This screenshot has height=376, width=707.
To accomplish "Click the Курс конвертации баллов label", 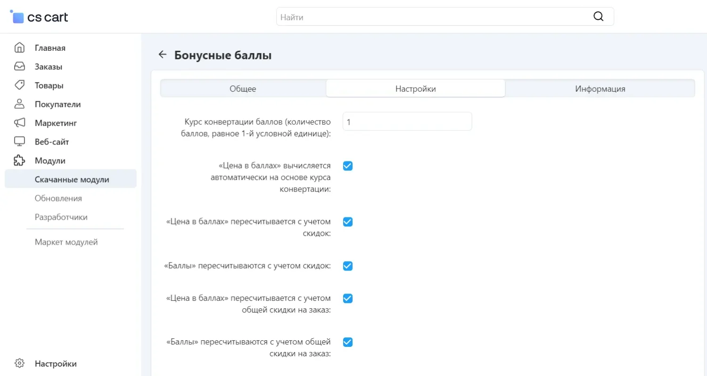I will pyautogui.click(x=256, y=128).
